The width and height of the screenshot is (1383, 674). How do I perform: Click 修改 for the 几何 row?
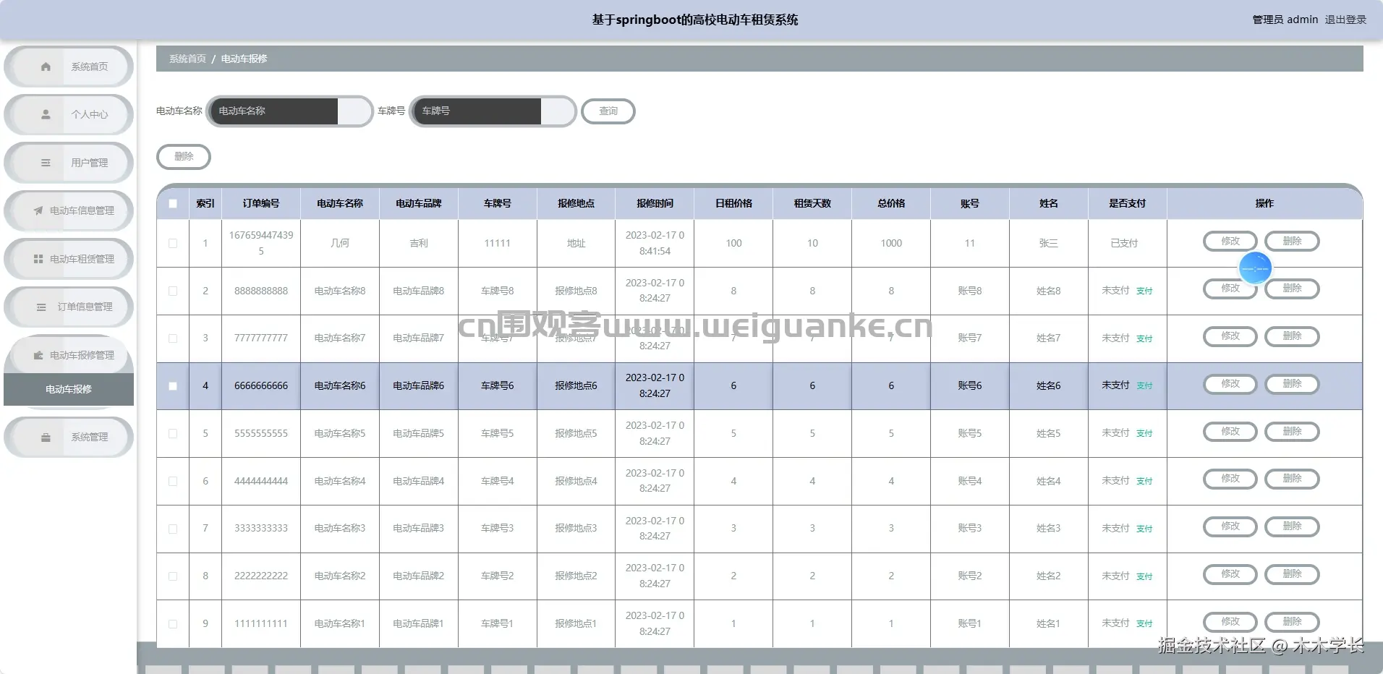coord(1230,242)
